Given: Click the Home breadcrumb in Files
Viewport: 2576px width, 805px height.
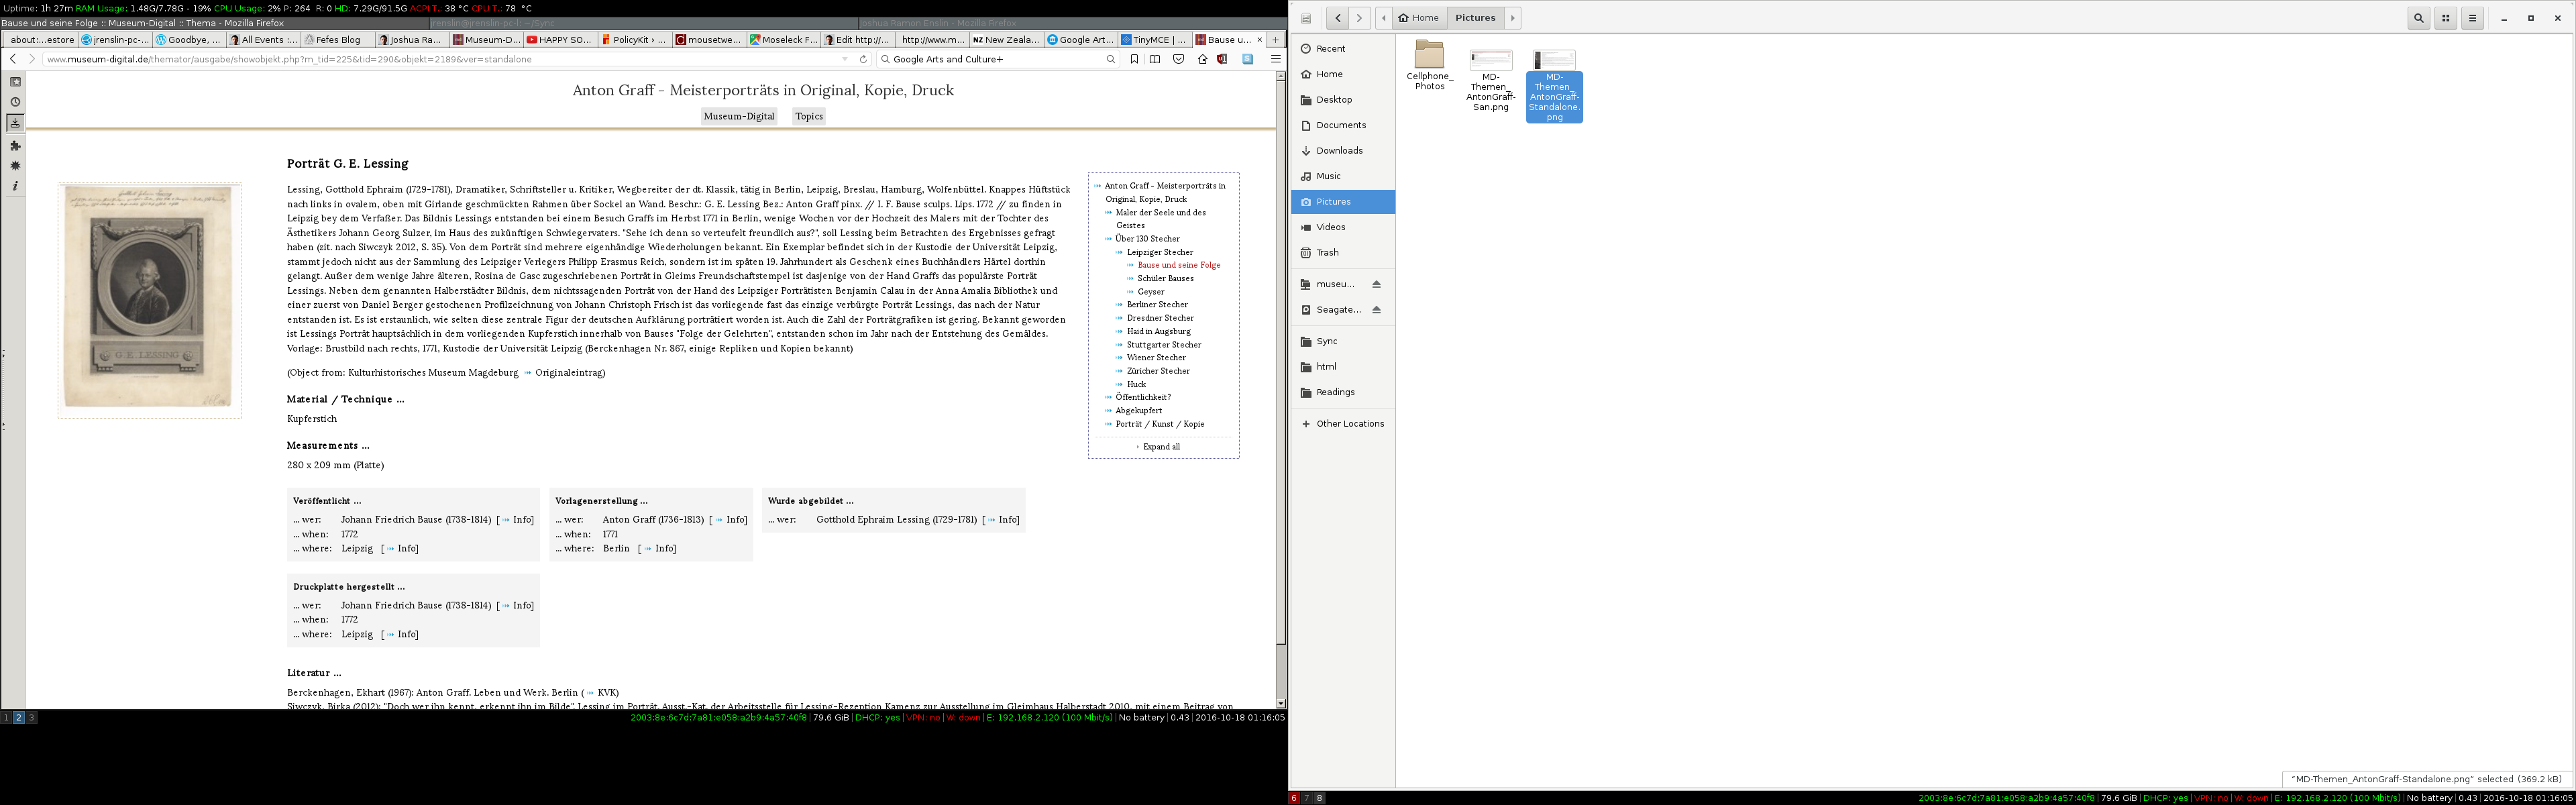Looking at the screenshot, I should click(x=1419, y=18).
